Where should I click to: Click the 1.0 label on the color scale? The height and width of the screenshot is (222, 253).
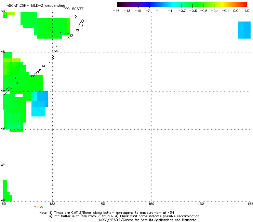click(x=247, y=11)
